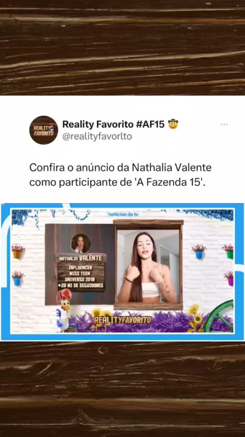Click the green wagon wheel graphic

point(219,316)
